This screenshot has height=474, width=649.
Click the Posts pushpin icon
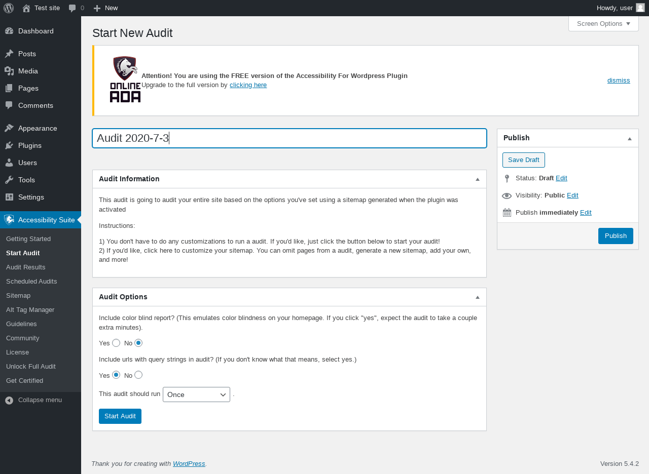pyautogui.click(x=9, y=54)
